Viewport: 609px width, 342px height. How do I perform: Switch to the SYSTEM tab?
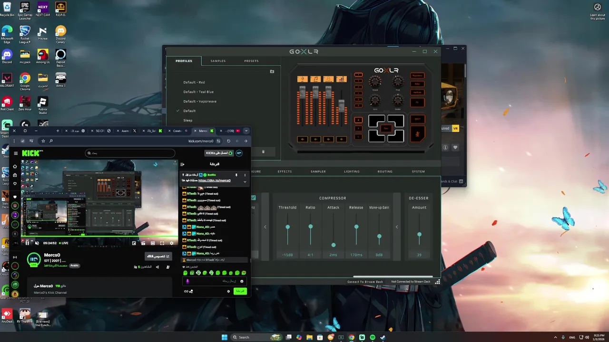click(418, 171)
